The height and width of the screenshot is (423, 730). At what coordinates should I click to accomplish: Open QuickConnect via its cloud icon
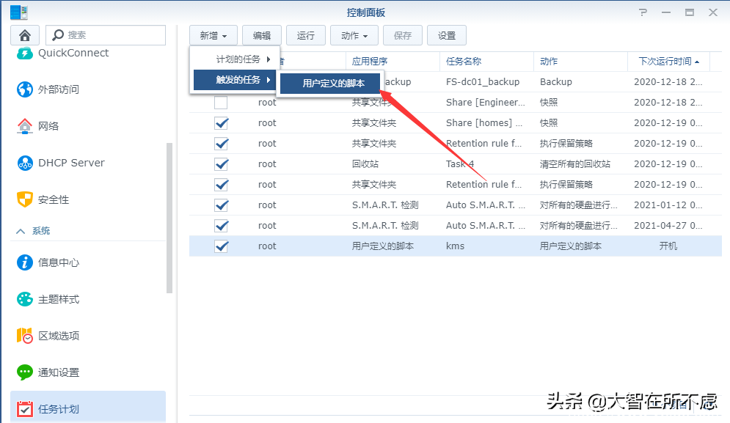point(25,54)
